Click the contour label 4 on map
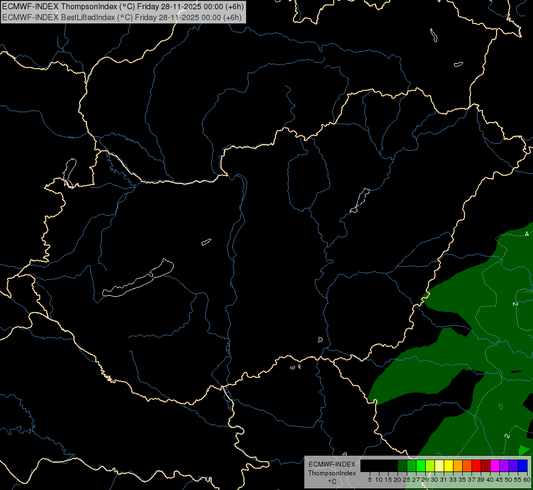Image resolution: width=533 pixels, height=490 pixels. tap(527, 234)
